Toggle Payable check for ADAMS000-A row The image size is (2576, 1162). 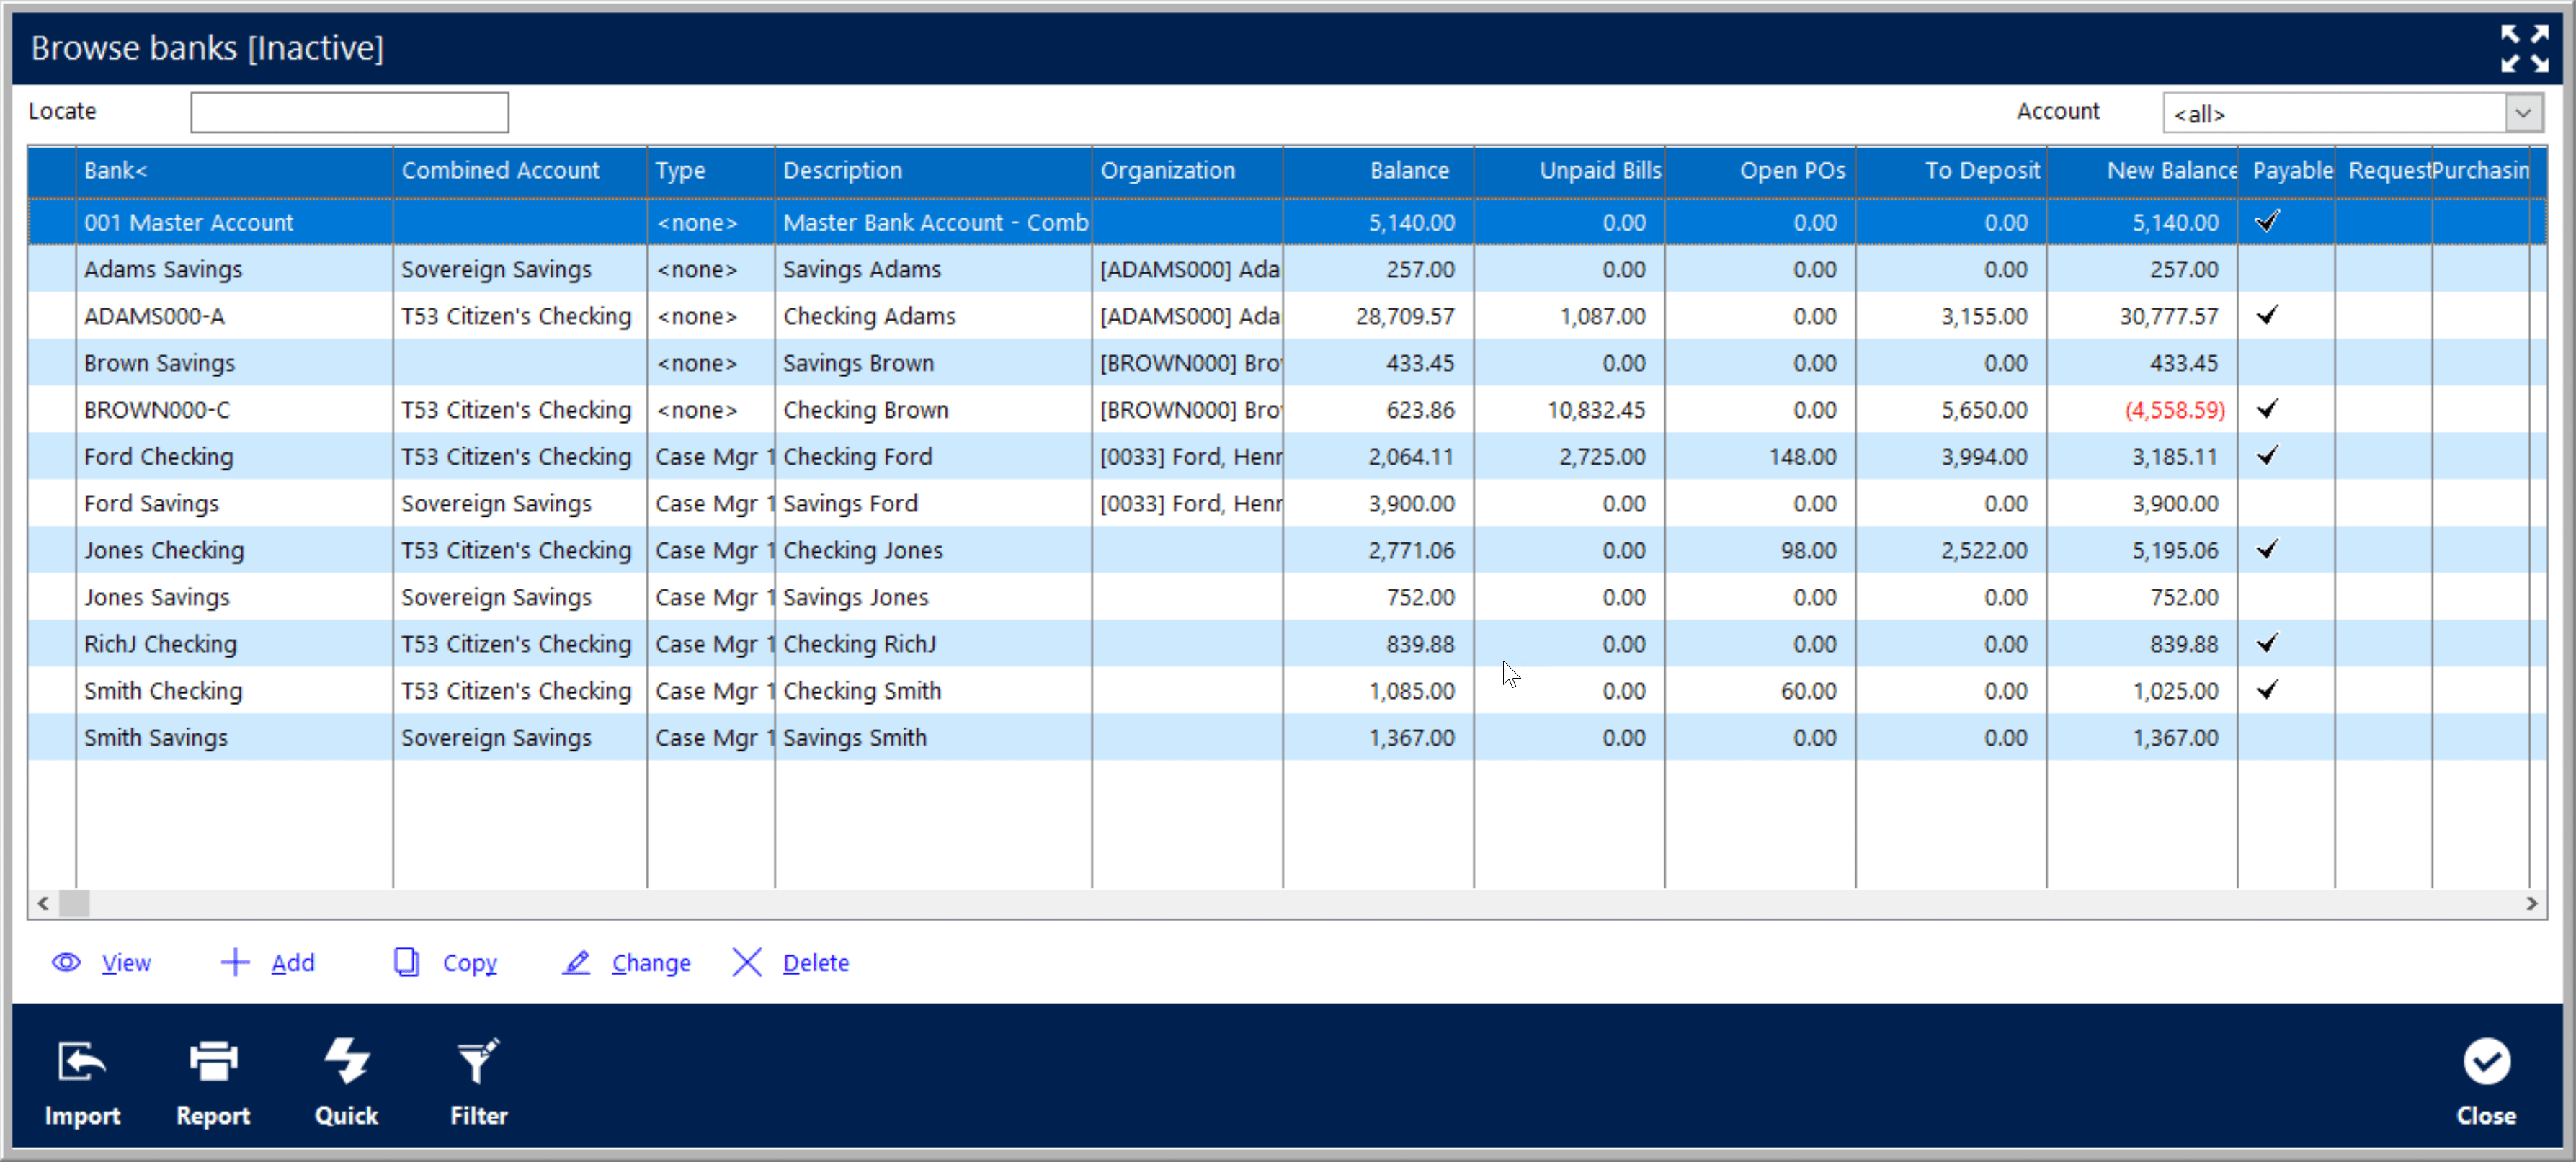point(2266,316)
